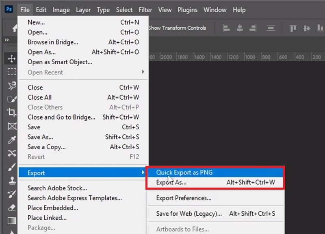Select Export As... in submenu

point(215,182)
